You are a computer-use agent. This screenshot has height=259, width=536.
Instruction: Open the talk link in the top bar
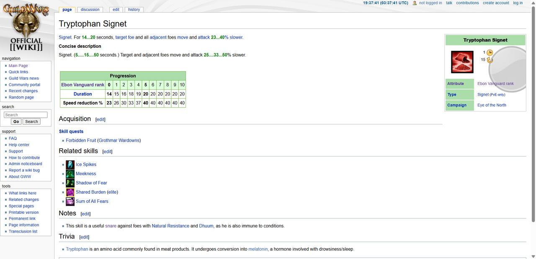[x=449, y=3]
